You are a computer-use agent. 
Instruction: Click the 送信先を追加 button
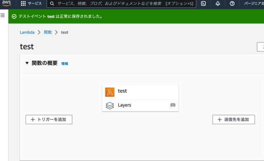pyautogui.click(x=233, y=120)
